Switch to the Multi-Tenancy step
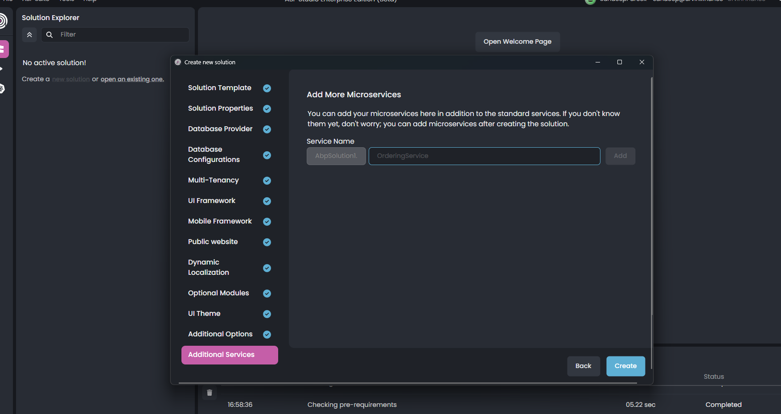Screen dimensions: 781x414 tap(214, 180)
